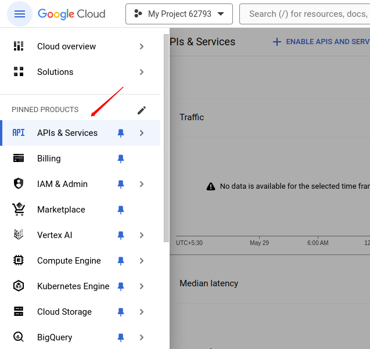Screen dimensions: 370x349
Task: Open the hamburger navigation menu
Action: pos(20,14)
